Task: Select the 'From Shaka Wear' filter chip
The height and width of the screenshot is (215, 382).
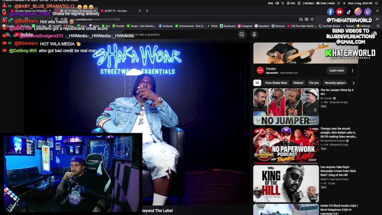Action: [x=276, y=83]
